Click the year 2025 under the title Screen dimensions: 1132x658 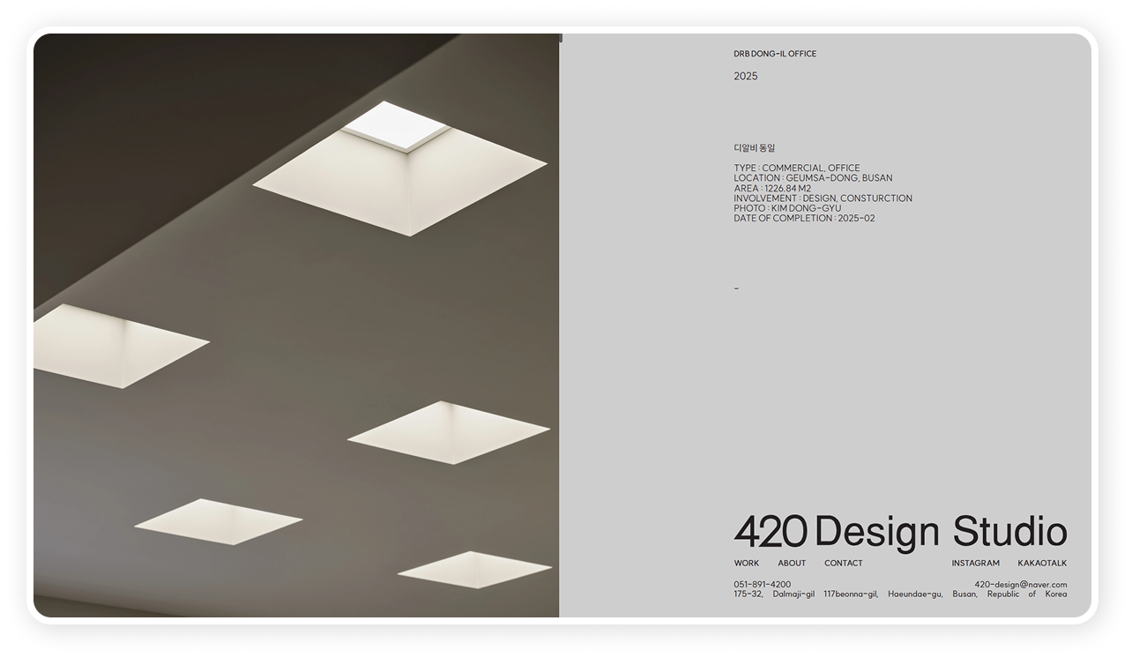(x=745, y=76)
